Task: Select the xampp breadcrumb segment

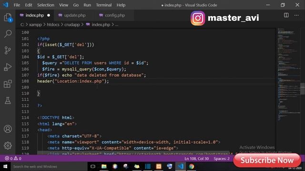Action: pyautogui.click(x=35, y=25)
